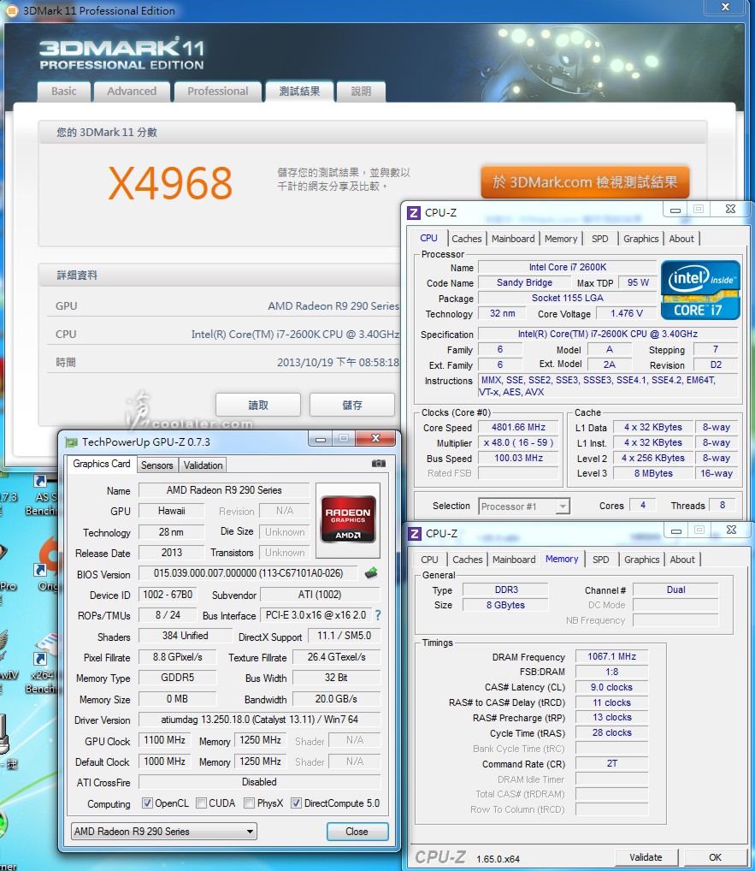755x871 pixels.
Task: Switch to the Professional tab in 3DMark
Action: [x=218, y=91]
